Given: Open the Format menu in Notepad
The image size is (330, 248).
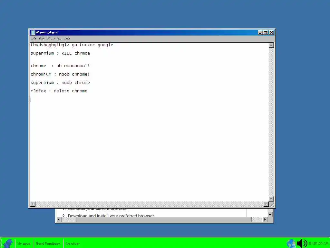Looking at the screenshot, I should coord(51,39).
